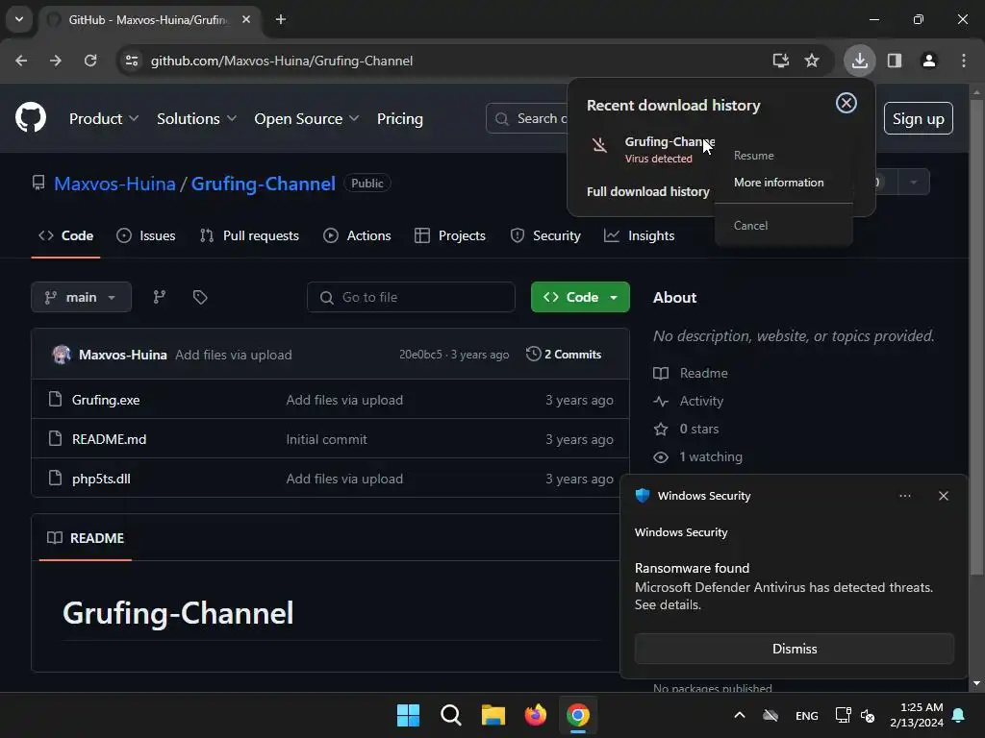Close the Recent download history popup
The height and width of the screenshot is (738, 985).
(846, 103)
